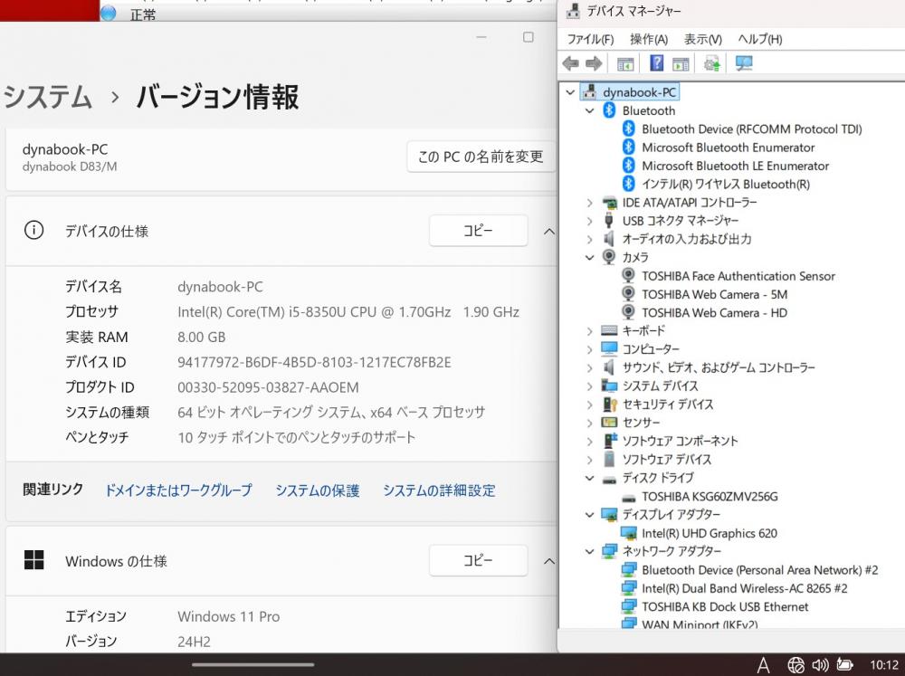Click the update driver toolbar icon
Viewport: 905px width, 676px height.
(x=712, y=63)
